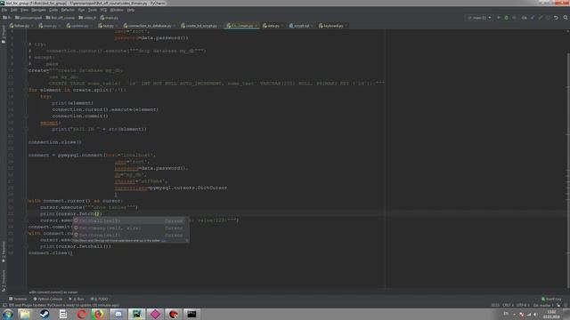Open Chrome from the taskbar
The height and width of the screenshot is (320, 570).
[x=99, y=314]
